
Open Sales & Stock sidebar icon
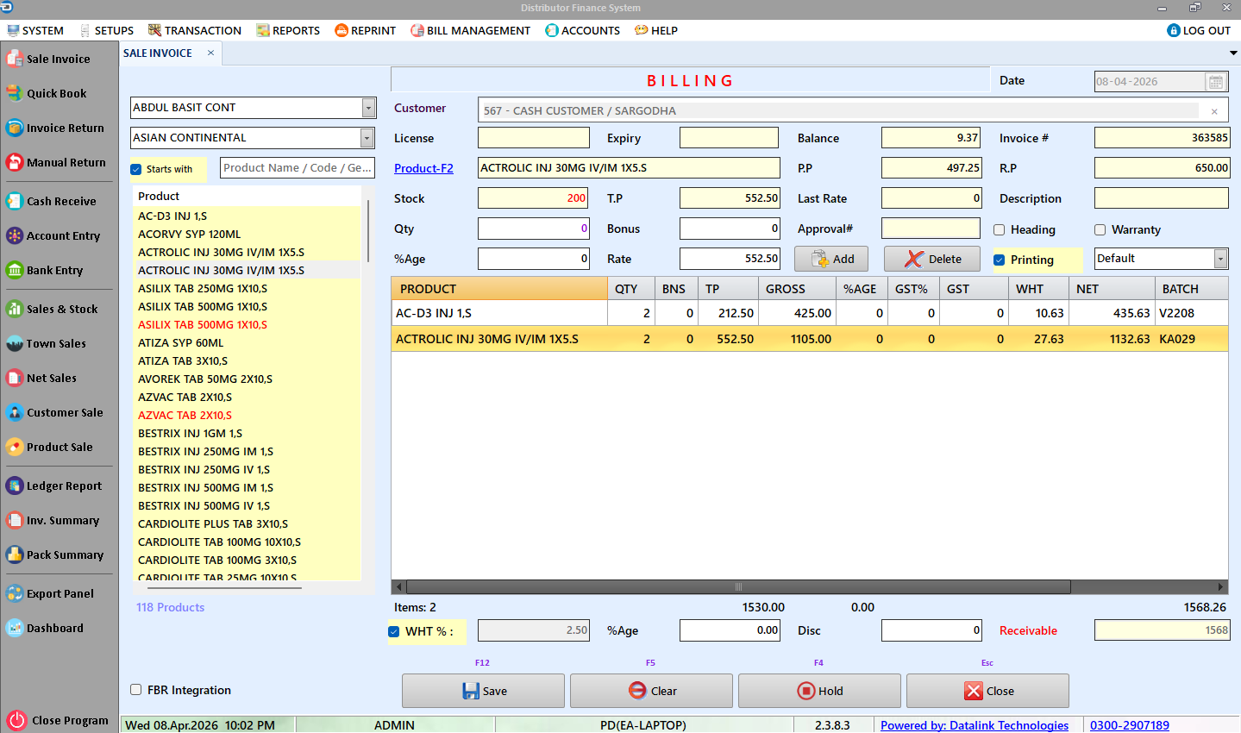coord(14,309)
